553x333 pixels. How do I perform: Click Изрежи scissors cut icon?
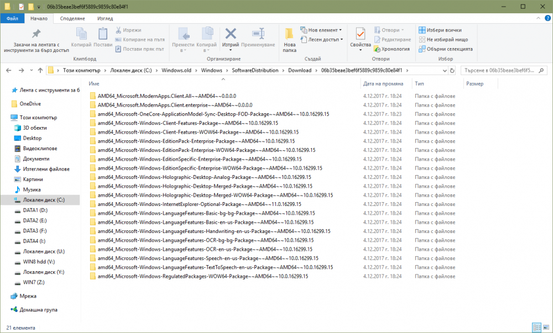pos(129,30)
